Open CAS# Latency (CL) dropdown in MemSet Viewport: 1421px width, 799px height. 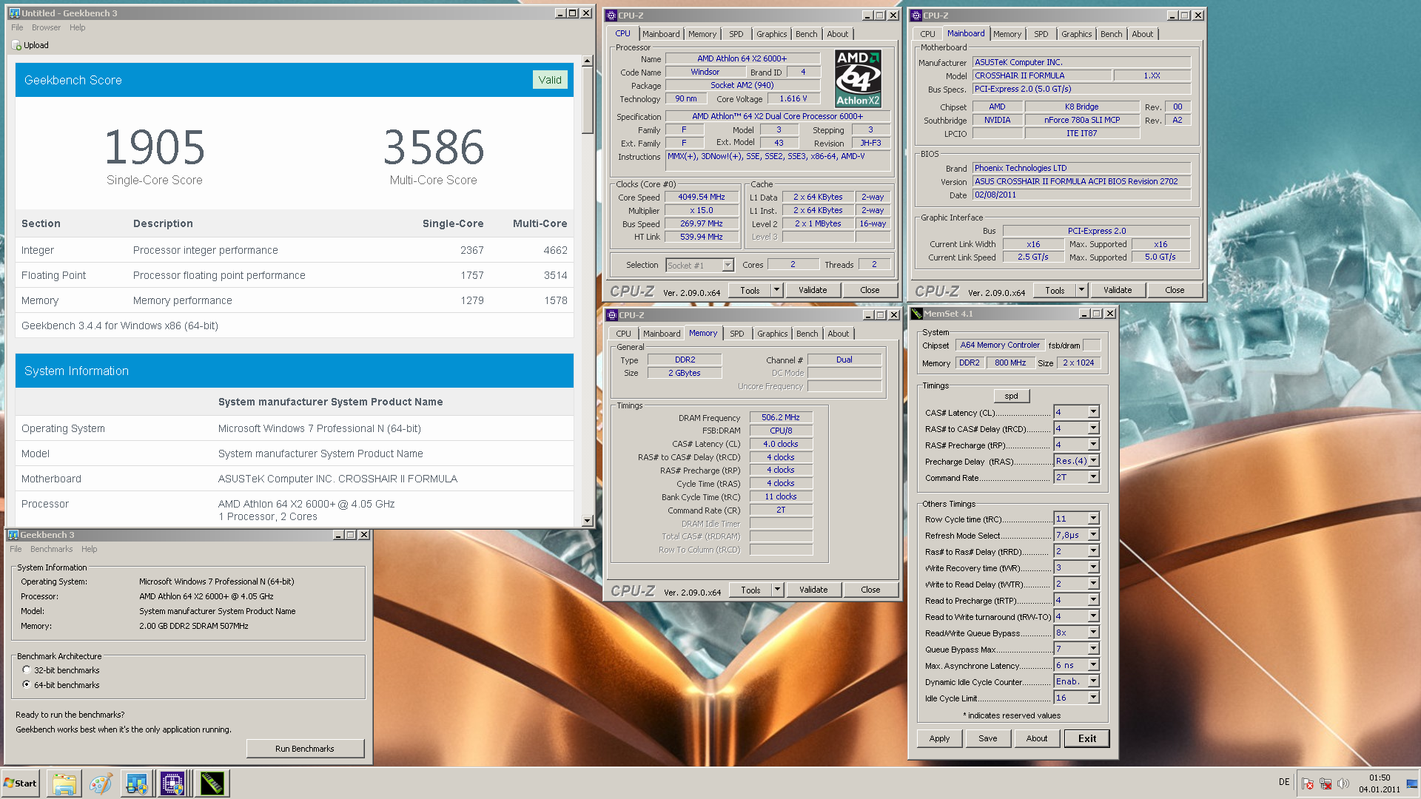[x=1093, y=412]
